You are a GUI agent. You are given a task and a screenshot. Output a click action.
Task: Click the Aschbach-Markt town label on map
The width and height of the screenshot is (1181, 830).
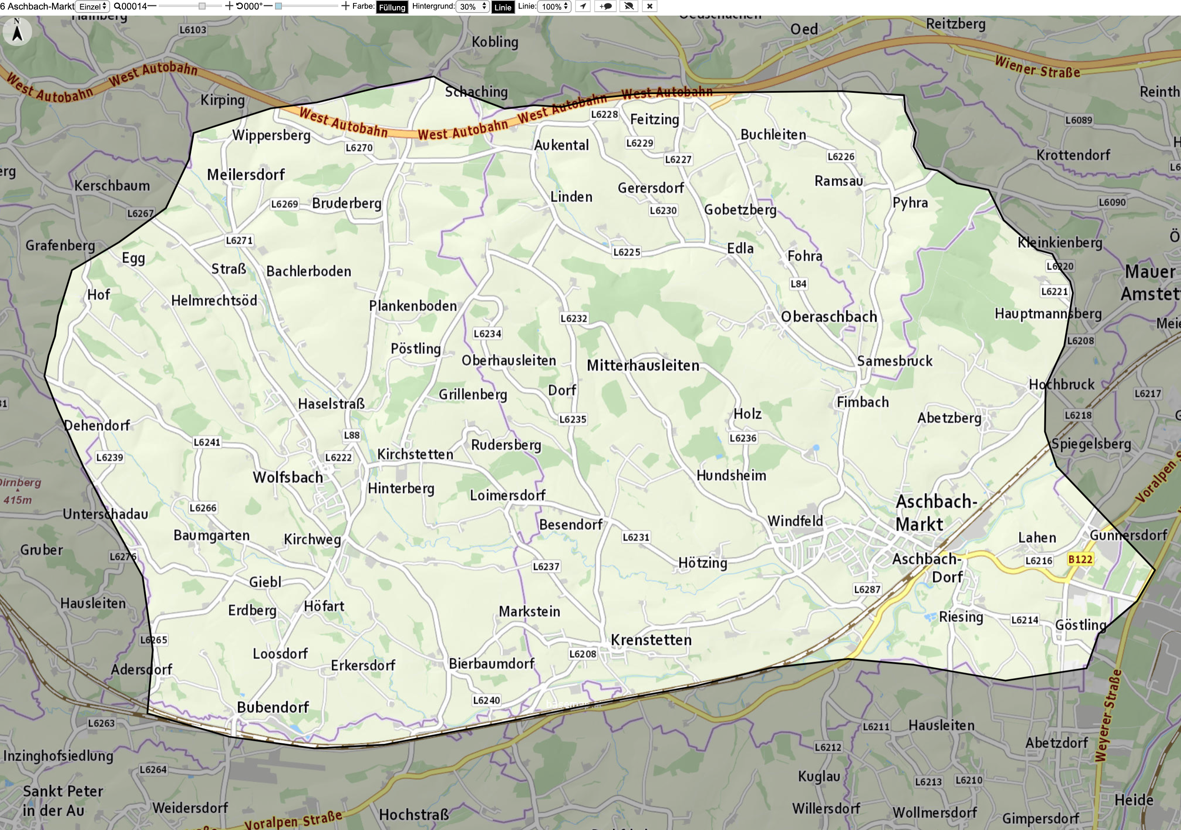click(x=935, y=513)
